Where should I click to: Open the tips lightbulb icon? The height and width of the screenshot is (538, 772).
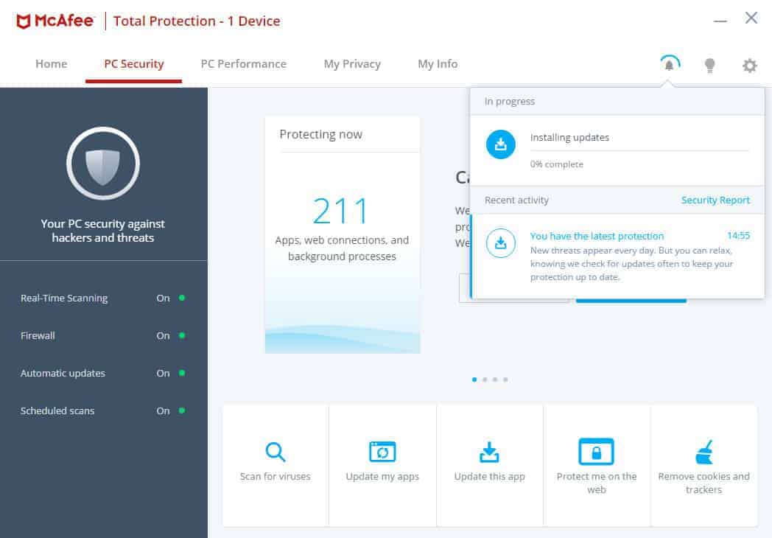(709, 65)
